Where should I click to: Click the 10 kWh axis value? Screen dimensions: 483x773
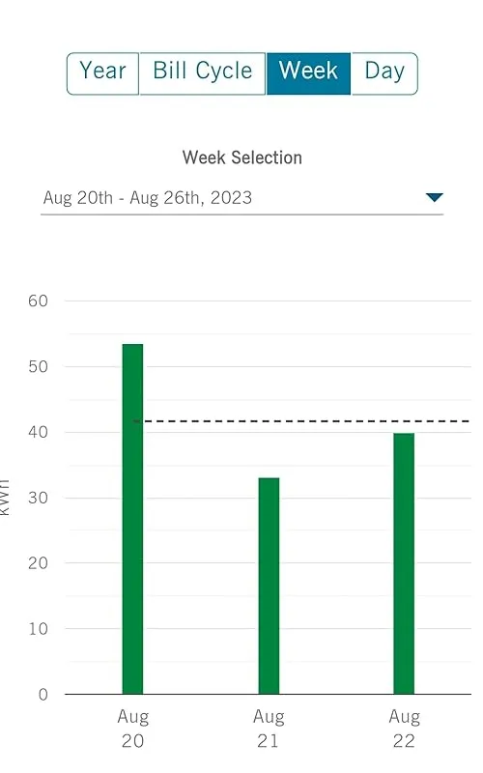tap(38, 629)
